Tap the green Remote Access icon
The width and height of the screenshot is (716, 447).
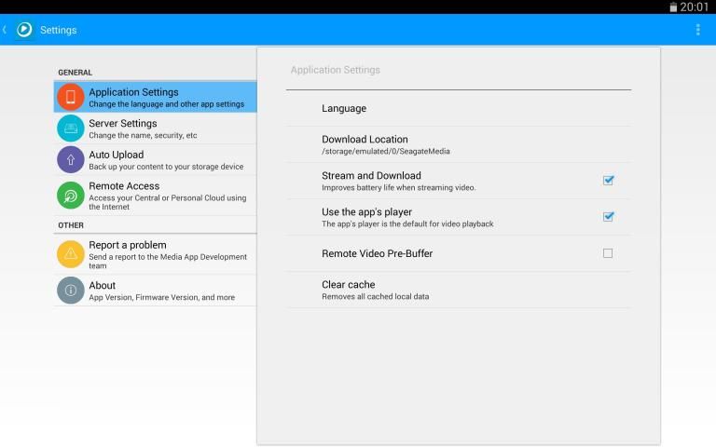pos(71,195)
